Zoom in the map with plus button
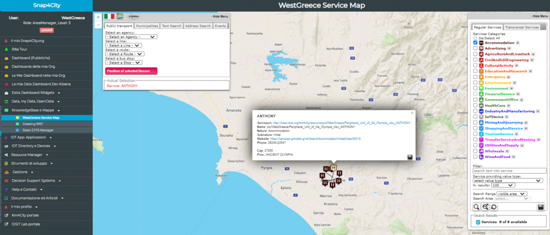The width and height of the screenshot is (550, 235). (x=98, y=17)
